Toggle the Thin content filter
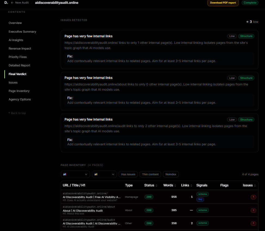This screenshot has width=265, height=231. (x=150, y=174)
